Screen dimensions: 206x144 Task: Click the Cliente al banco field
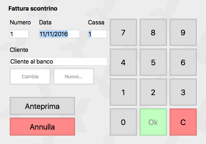[x=58, y=61]
